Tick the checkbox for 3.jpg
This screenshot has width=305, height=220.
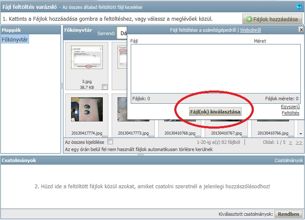point(104,87)
